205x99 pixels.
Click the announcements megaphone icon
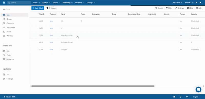tap(197, 3)
